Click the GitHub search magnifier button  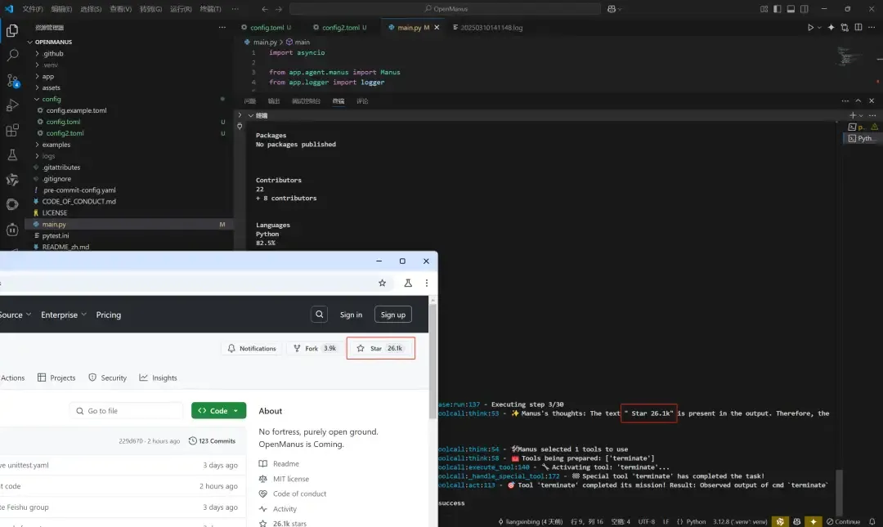[319, 315]
